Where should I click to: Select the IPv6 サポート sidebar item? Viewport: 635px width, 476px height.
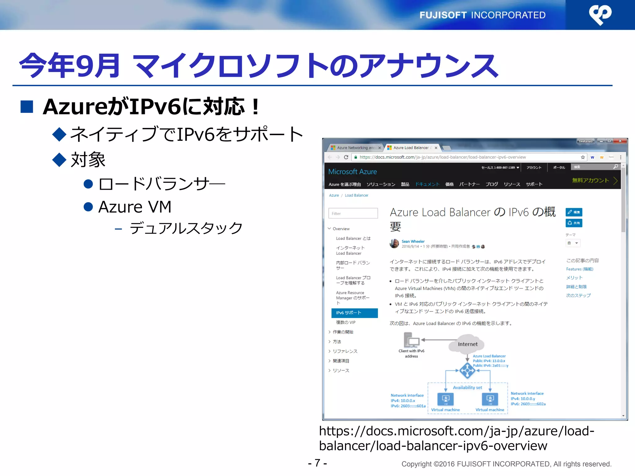(x=354, y=313)
